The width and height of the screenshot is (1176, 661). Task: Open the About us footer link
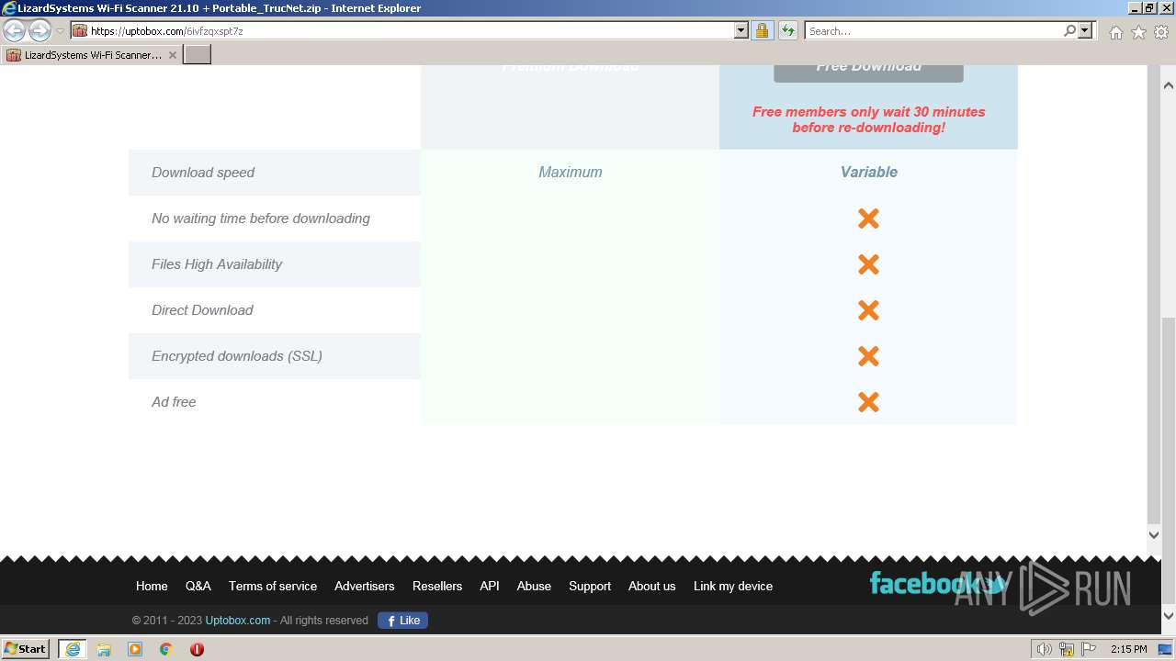(x=651, y=586)
